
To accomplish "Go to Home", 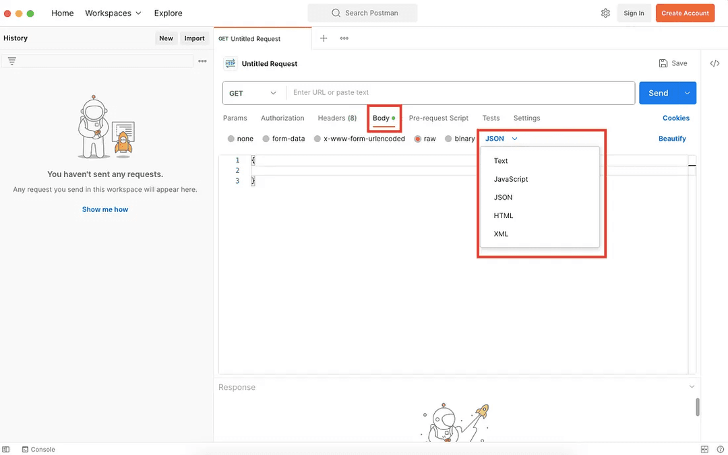I will pos(62,13).
